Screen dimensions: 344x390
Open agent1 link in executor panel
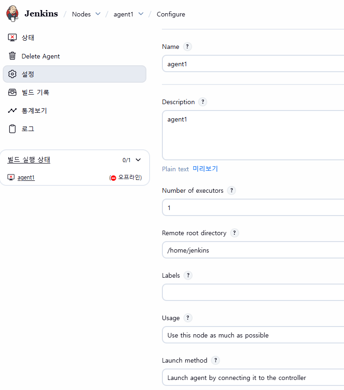(26, 178)
